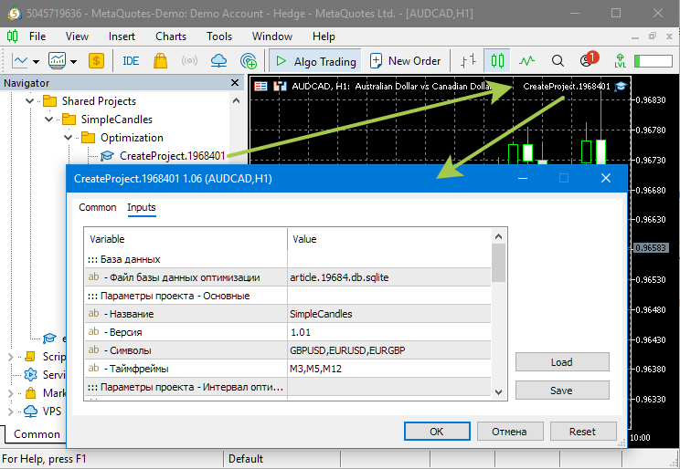Close the Navigator panel
The width and height of the screenshot is (680, 469).
pos(235,83)
